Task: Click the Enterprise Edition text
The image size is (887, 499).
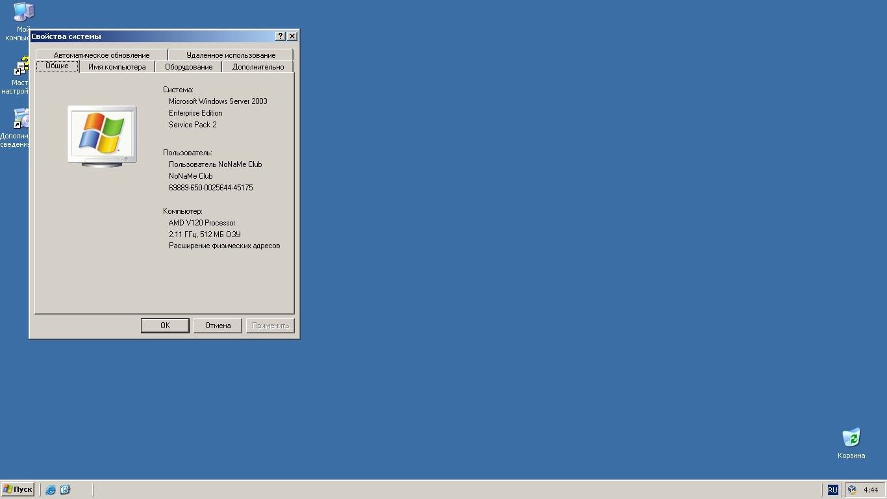Action: [195, 113]
